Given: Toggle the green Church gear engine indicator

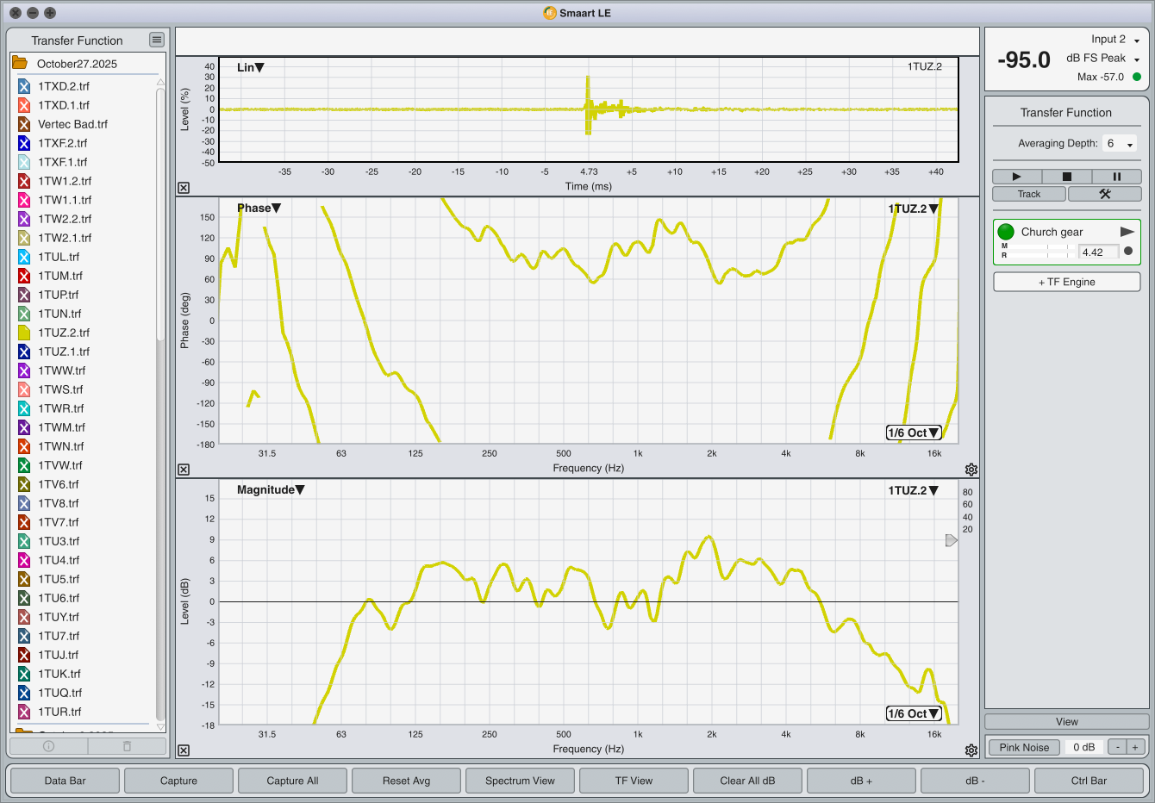Looking at the screenshot, I should coord(1006,232).
